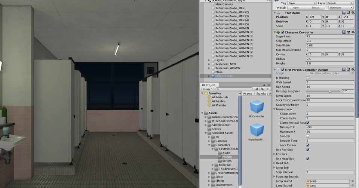
Task: Expand Restroom_WOMEN in Hierarchy
Action: 209,68
